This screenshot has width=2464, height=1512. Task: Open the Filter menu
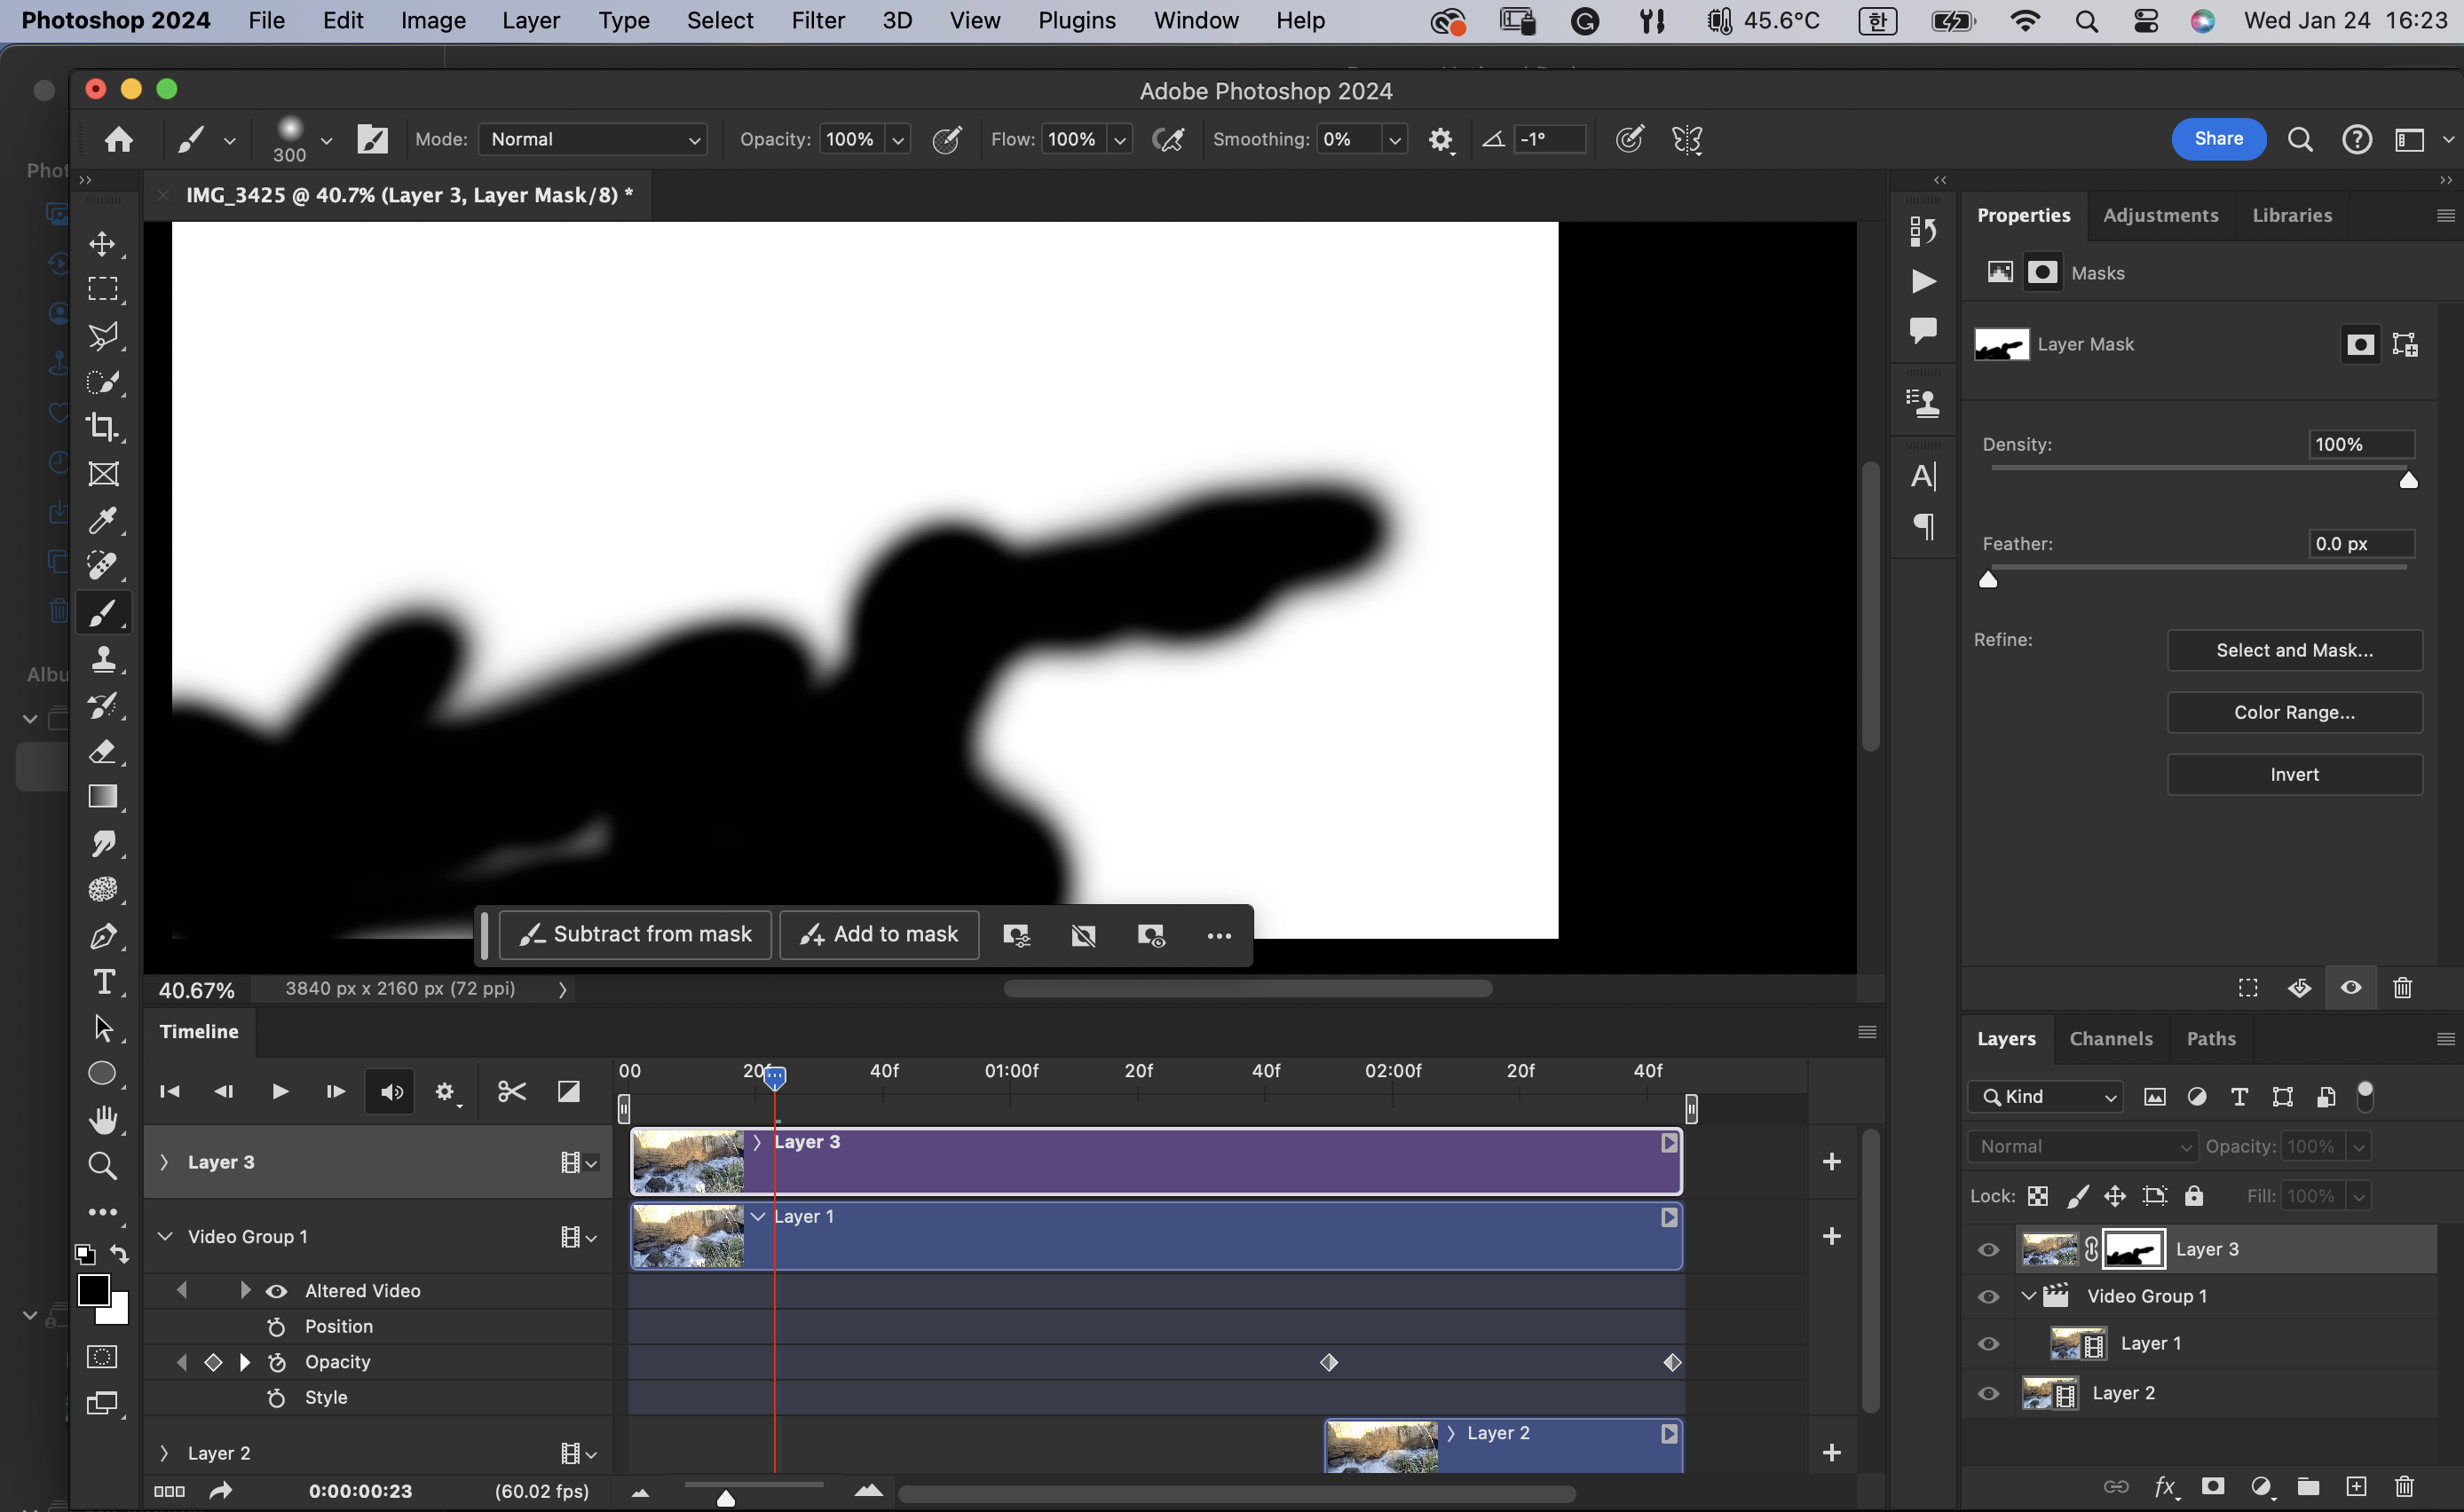pyautogui.click(x=817, y=20)
